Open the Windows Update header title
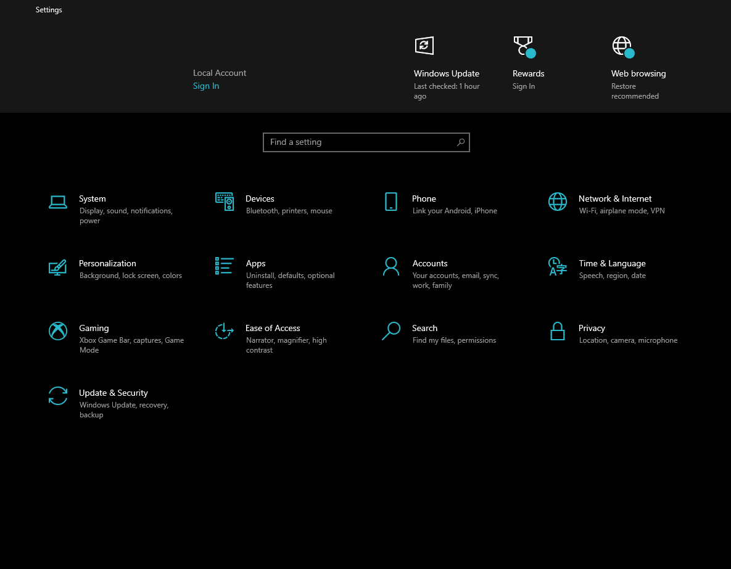 pos(446,73)
